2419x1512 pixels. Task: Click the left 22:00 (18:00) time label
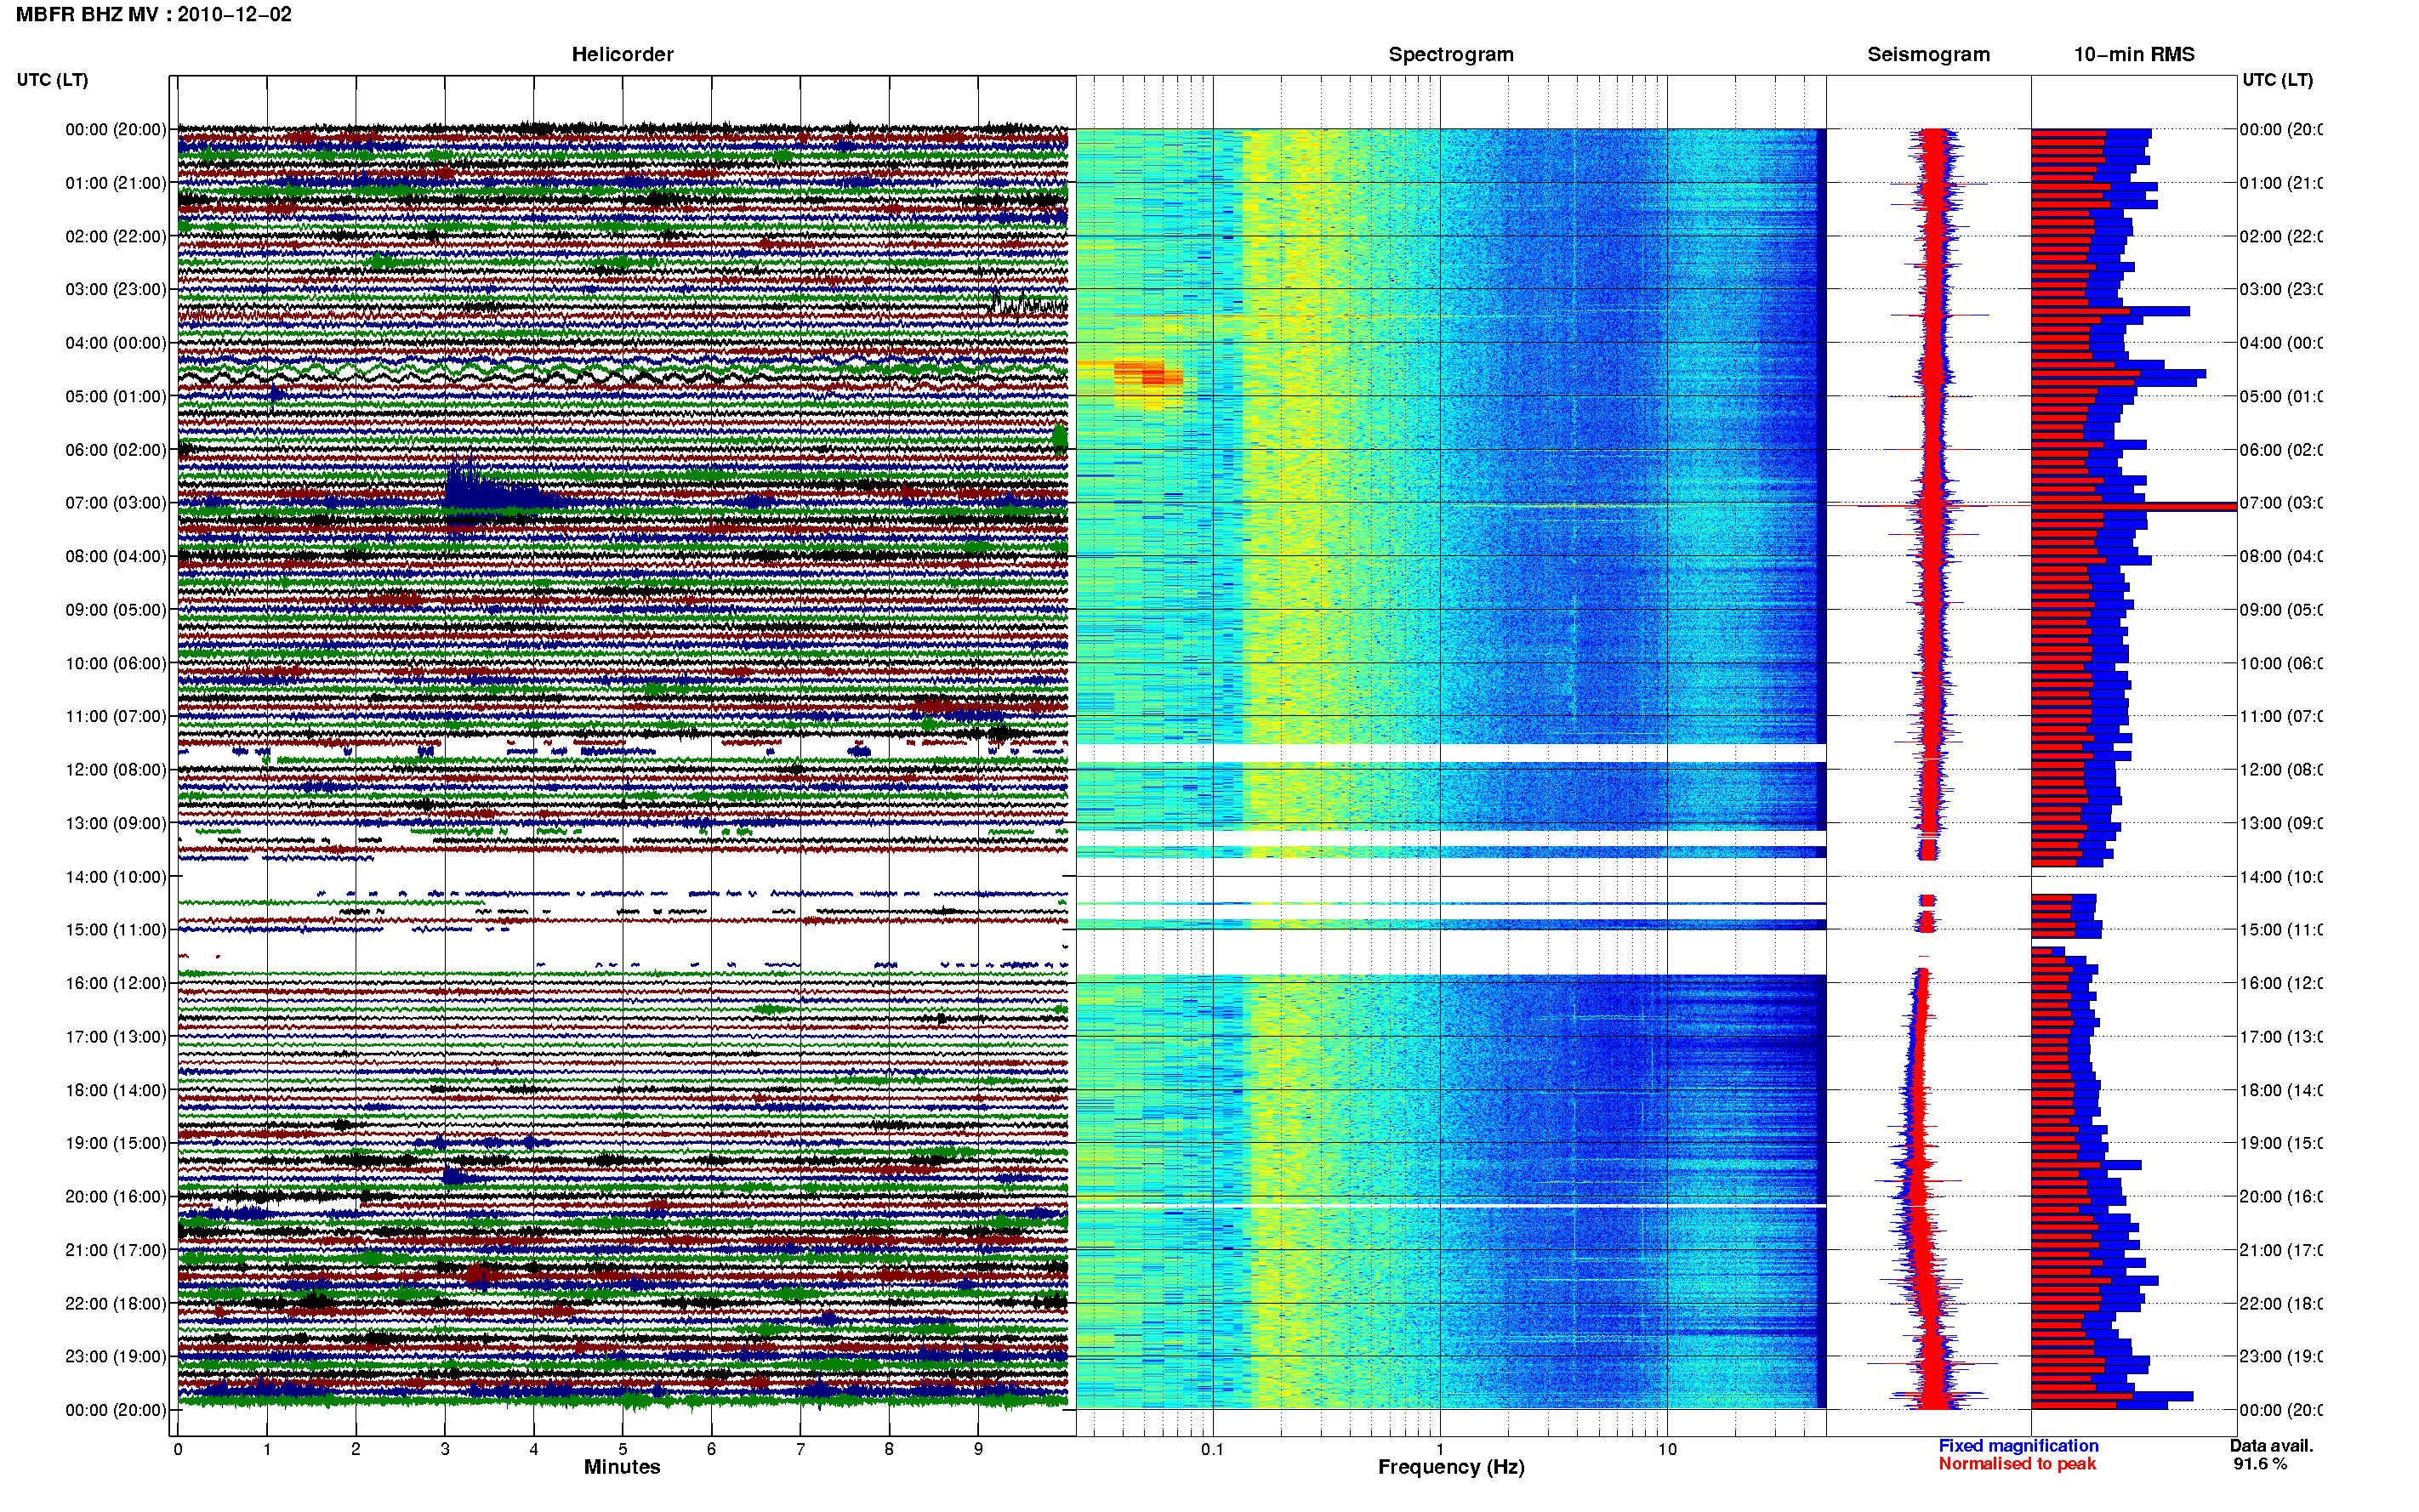116,1303
